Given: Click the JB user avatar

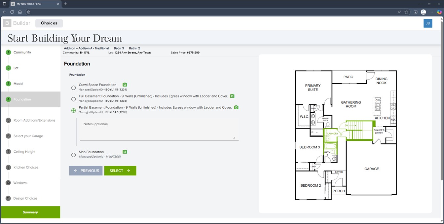Looking at the screenshot, I should pyautogui.click(x=428, y=23).
